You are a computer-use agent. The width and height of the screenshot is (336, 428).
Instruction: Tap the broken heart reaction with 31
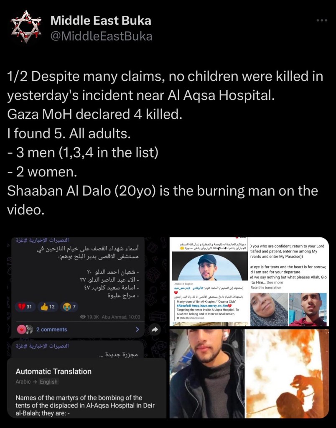point(25,306)
